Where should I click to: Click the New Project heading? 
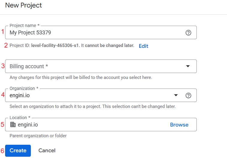click(24, 5)
